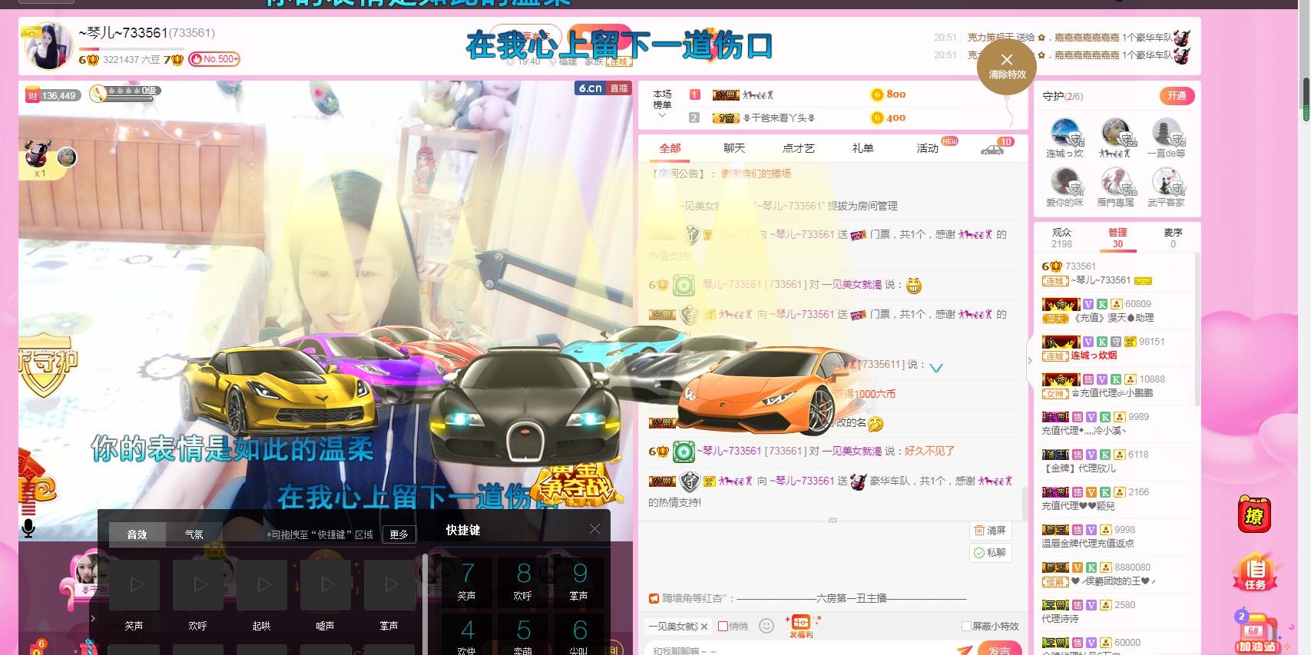Open the 开通 guardian subscription button

coord(1177,96)
